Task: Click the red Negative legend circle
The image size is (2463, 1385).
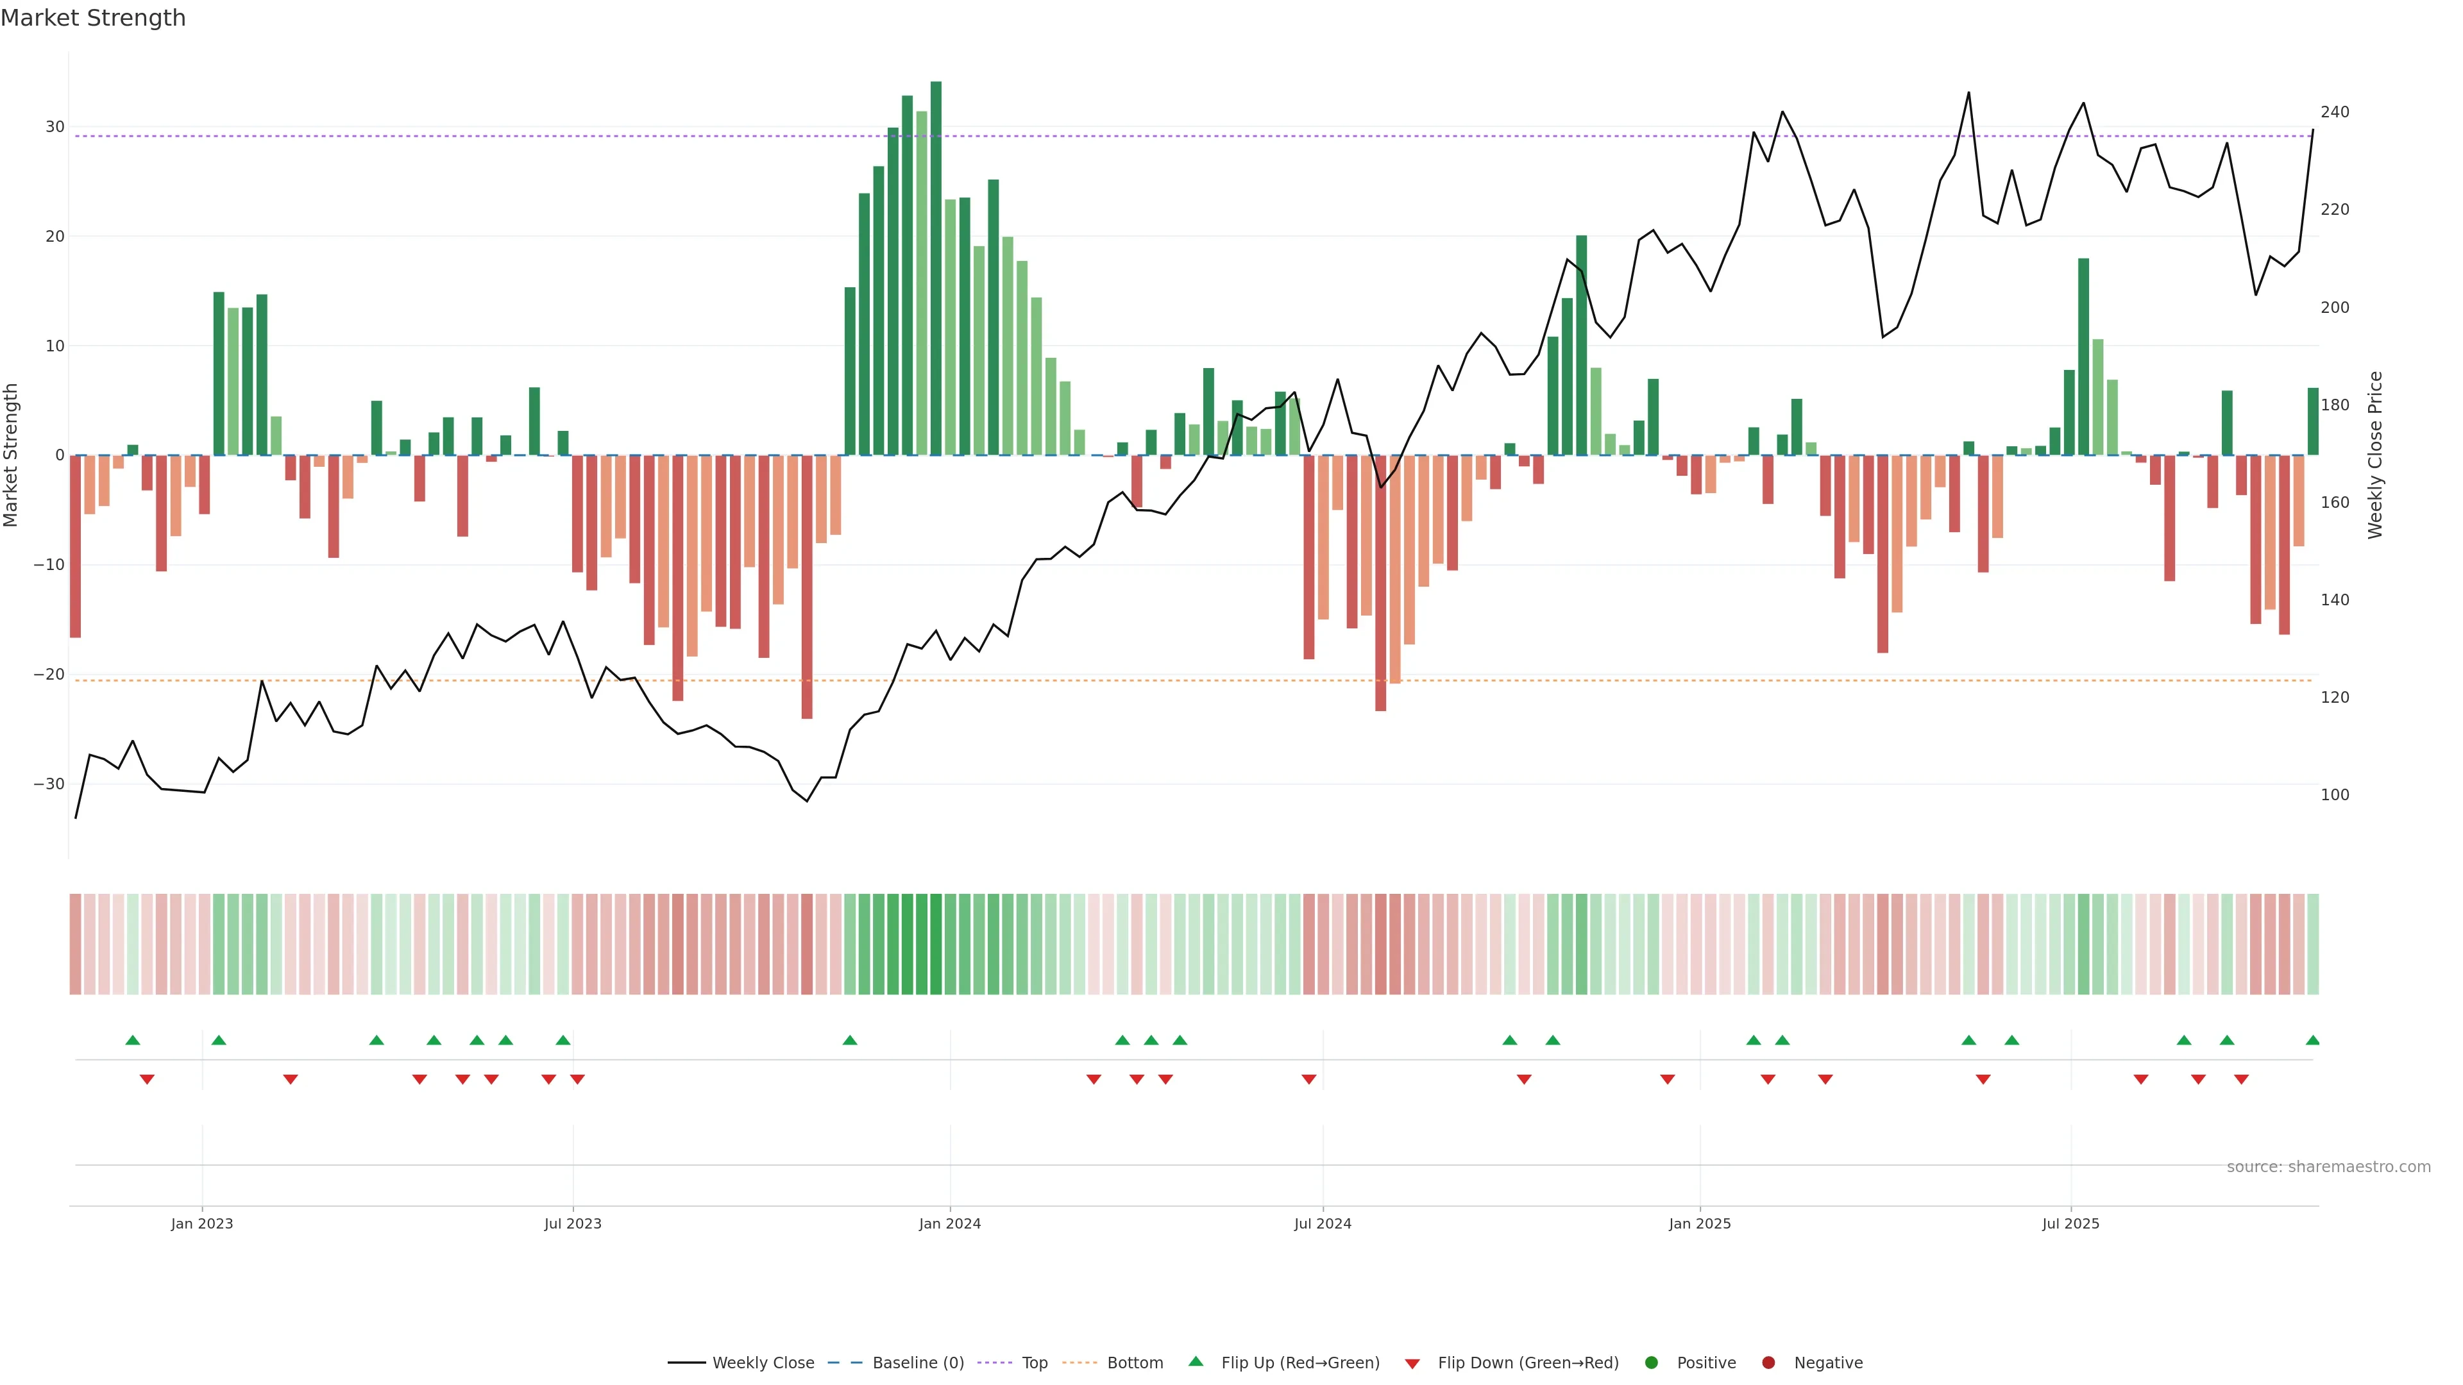Action: [1768, 1363]
